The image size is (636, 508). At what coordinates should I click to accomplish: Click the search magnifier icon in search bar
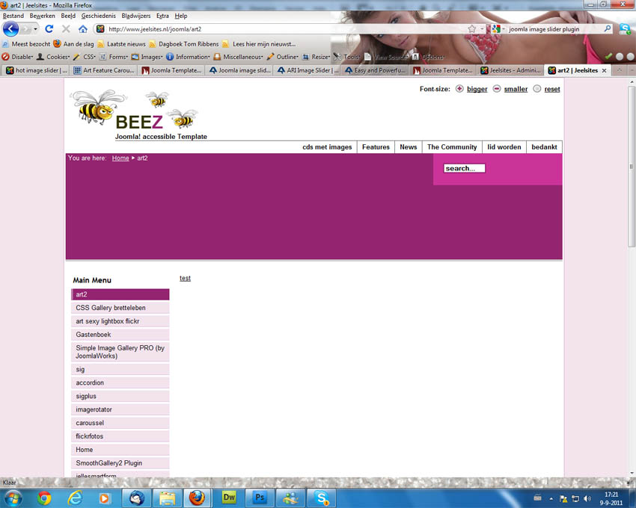click(608, 29)
